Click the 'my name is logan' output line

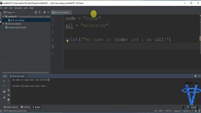click(x=31, y=80)
